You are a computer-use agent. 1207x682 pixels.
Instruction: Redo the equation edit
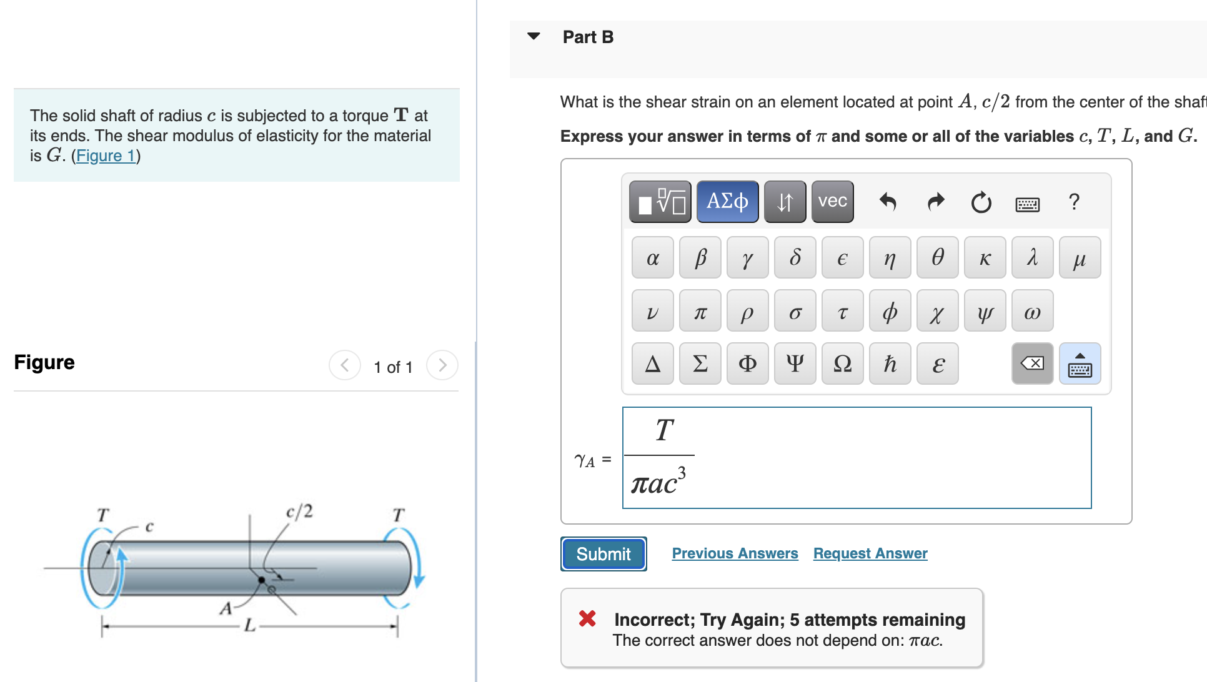point(935,202)
